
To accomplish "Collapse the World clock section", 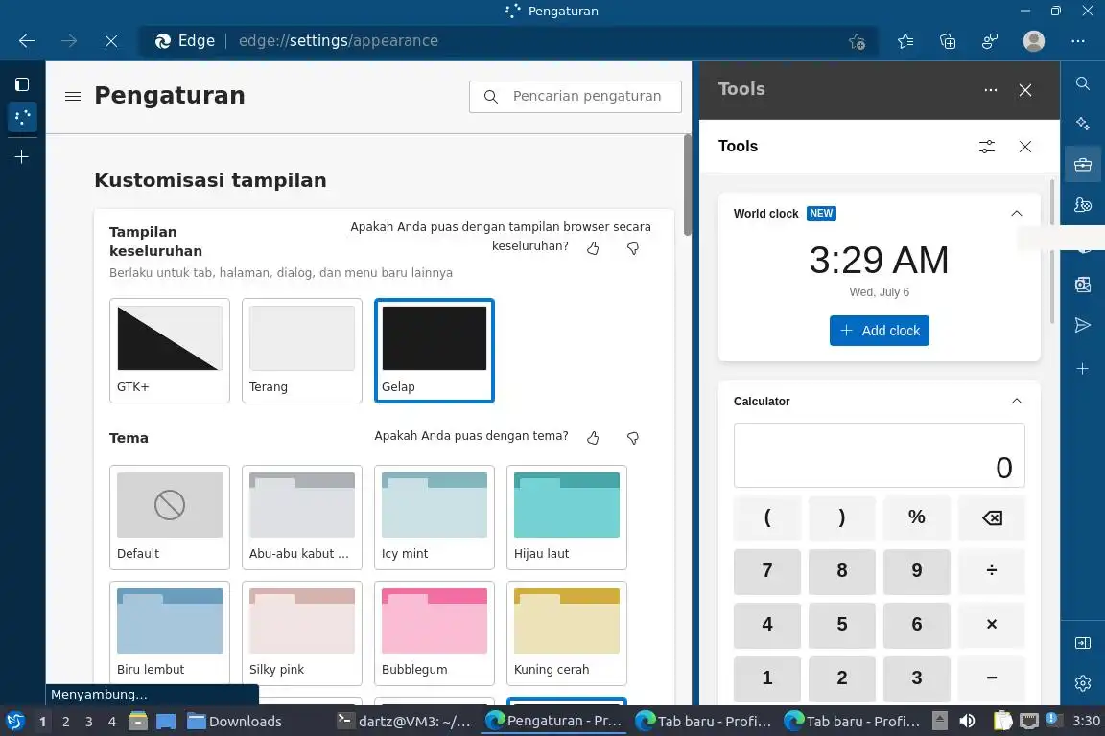I will click(1016, 214).
